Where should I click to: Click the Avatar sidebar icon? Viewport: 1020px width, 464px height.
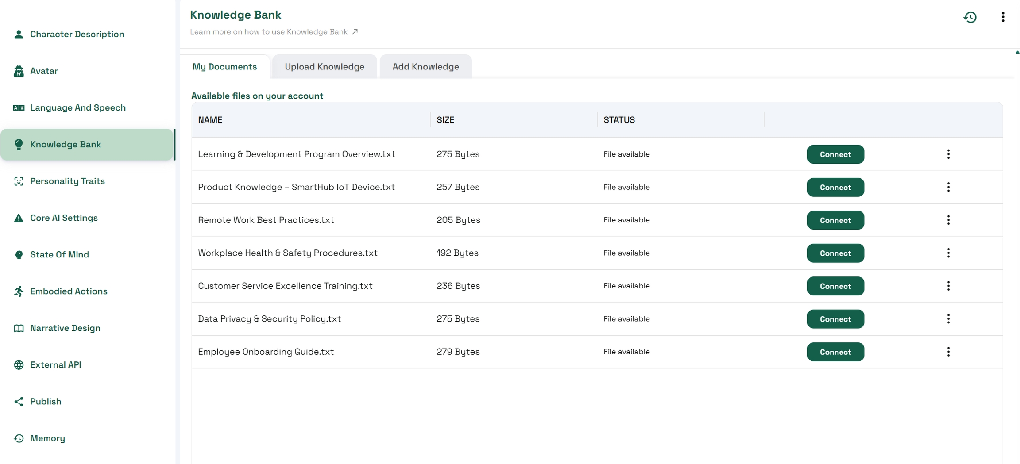19,71
